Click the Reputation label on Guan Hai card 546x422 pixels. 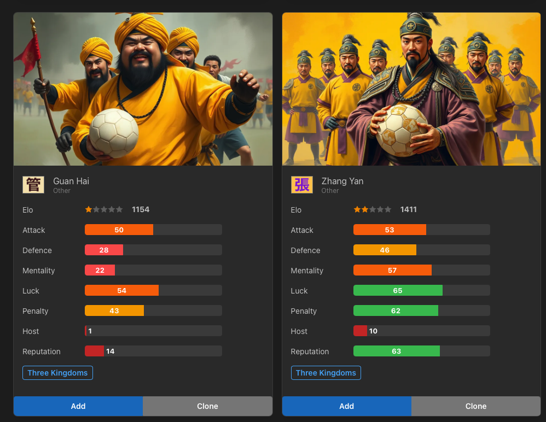click(x=42, y=351)
